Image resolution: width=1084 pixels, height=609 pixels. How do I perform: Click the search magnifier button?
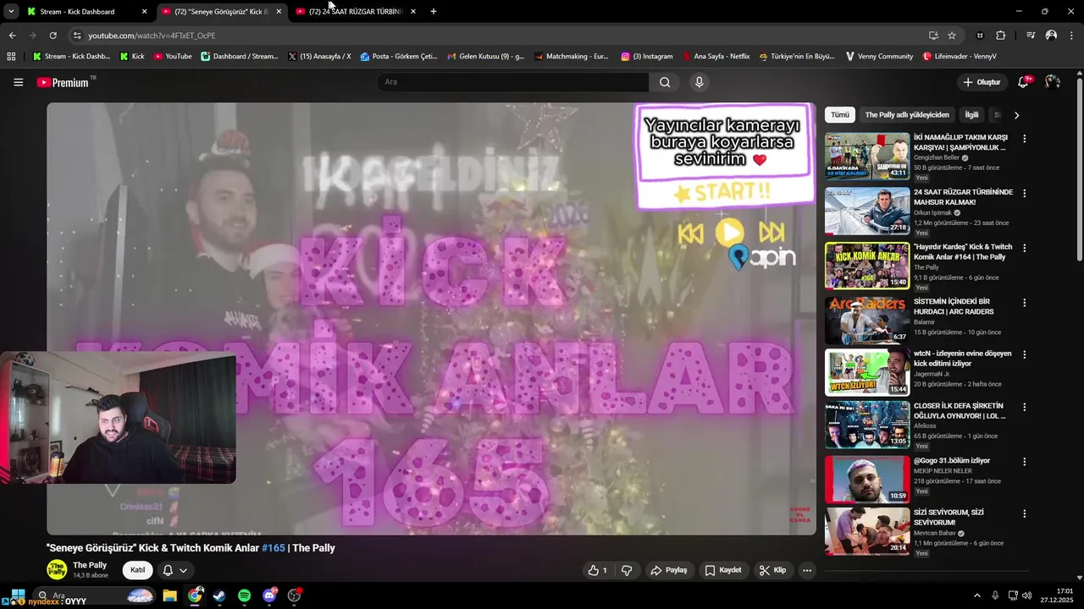665,82
